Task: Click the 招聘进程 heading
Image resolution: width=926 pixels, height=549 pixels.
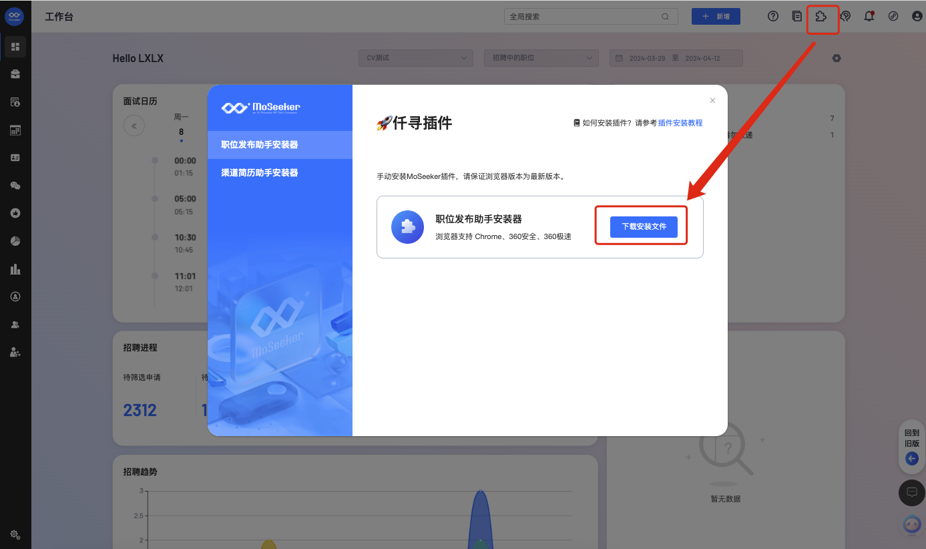Action: [x=140, y=348]
